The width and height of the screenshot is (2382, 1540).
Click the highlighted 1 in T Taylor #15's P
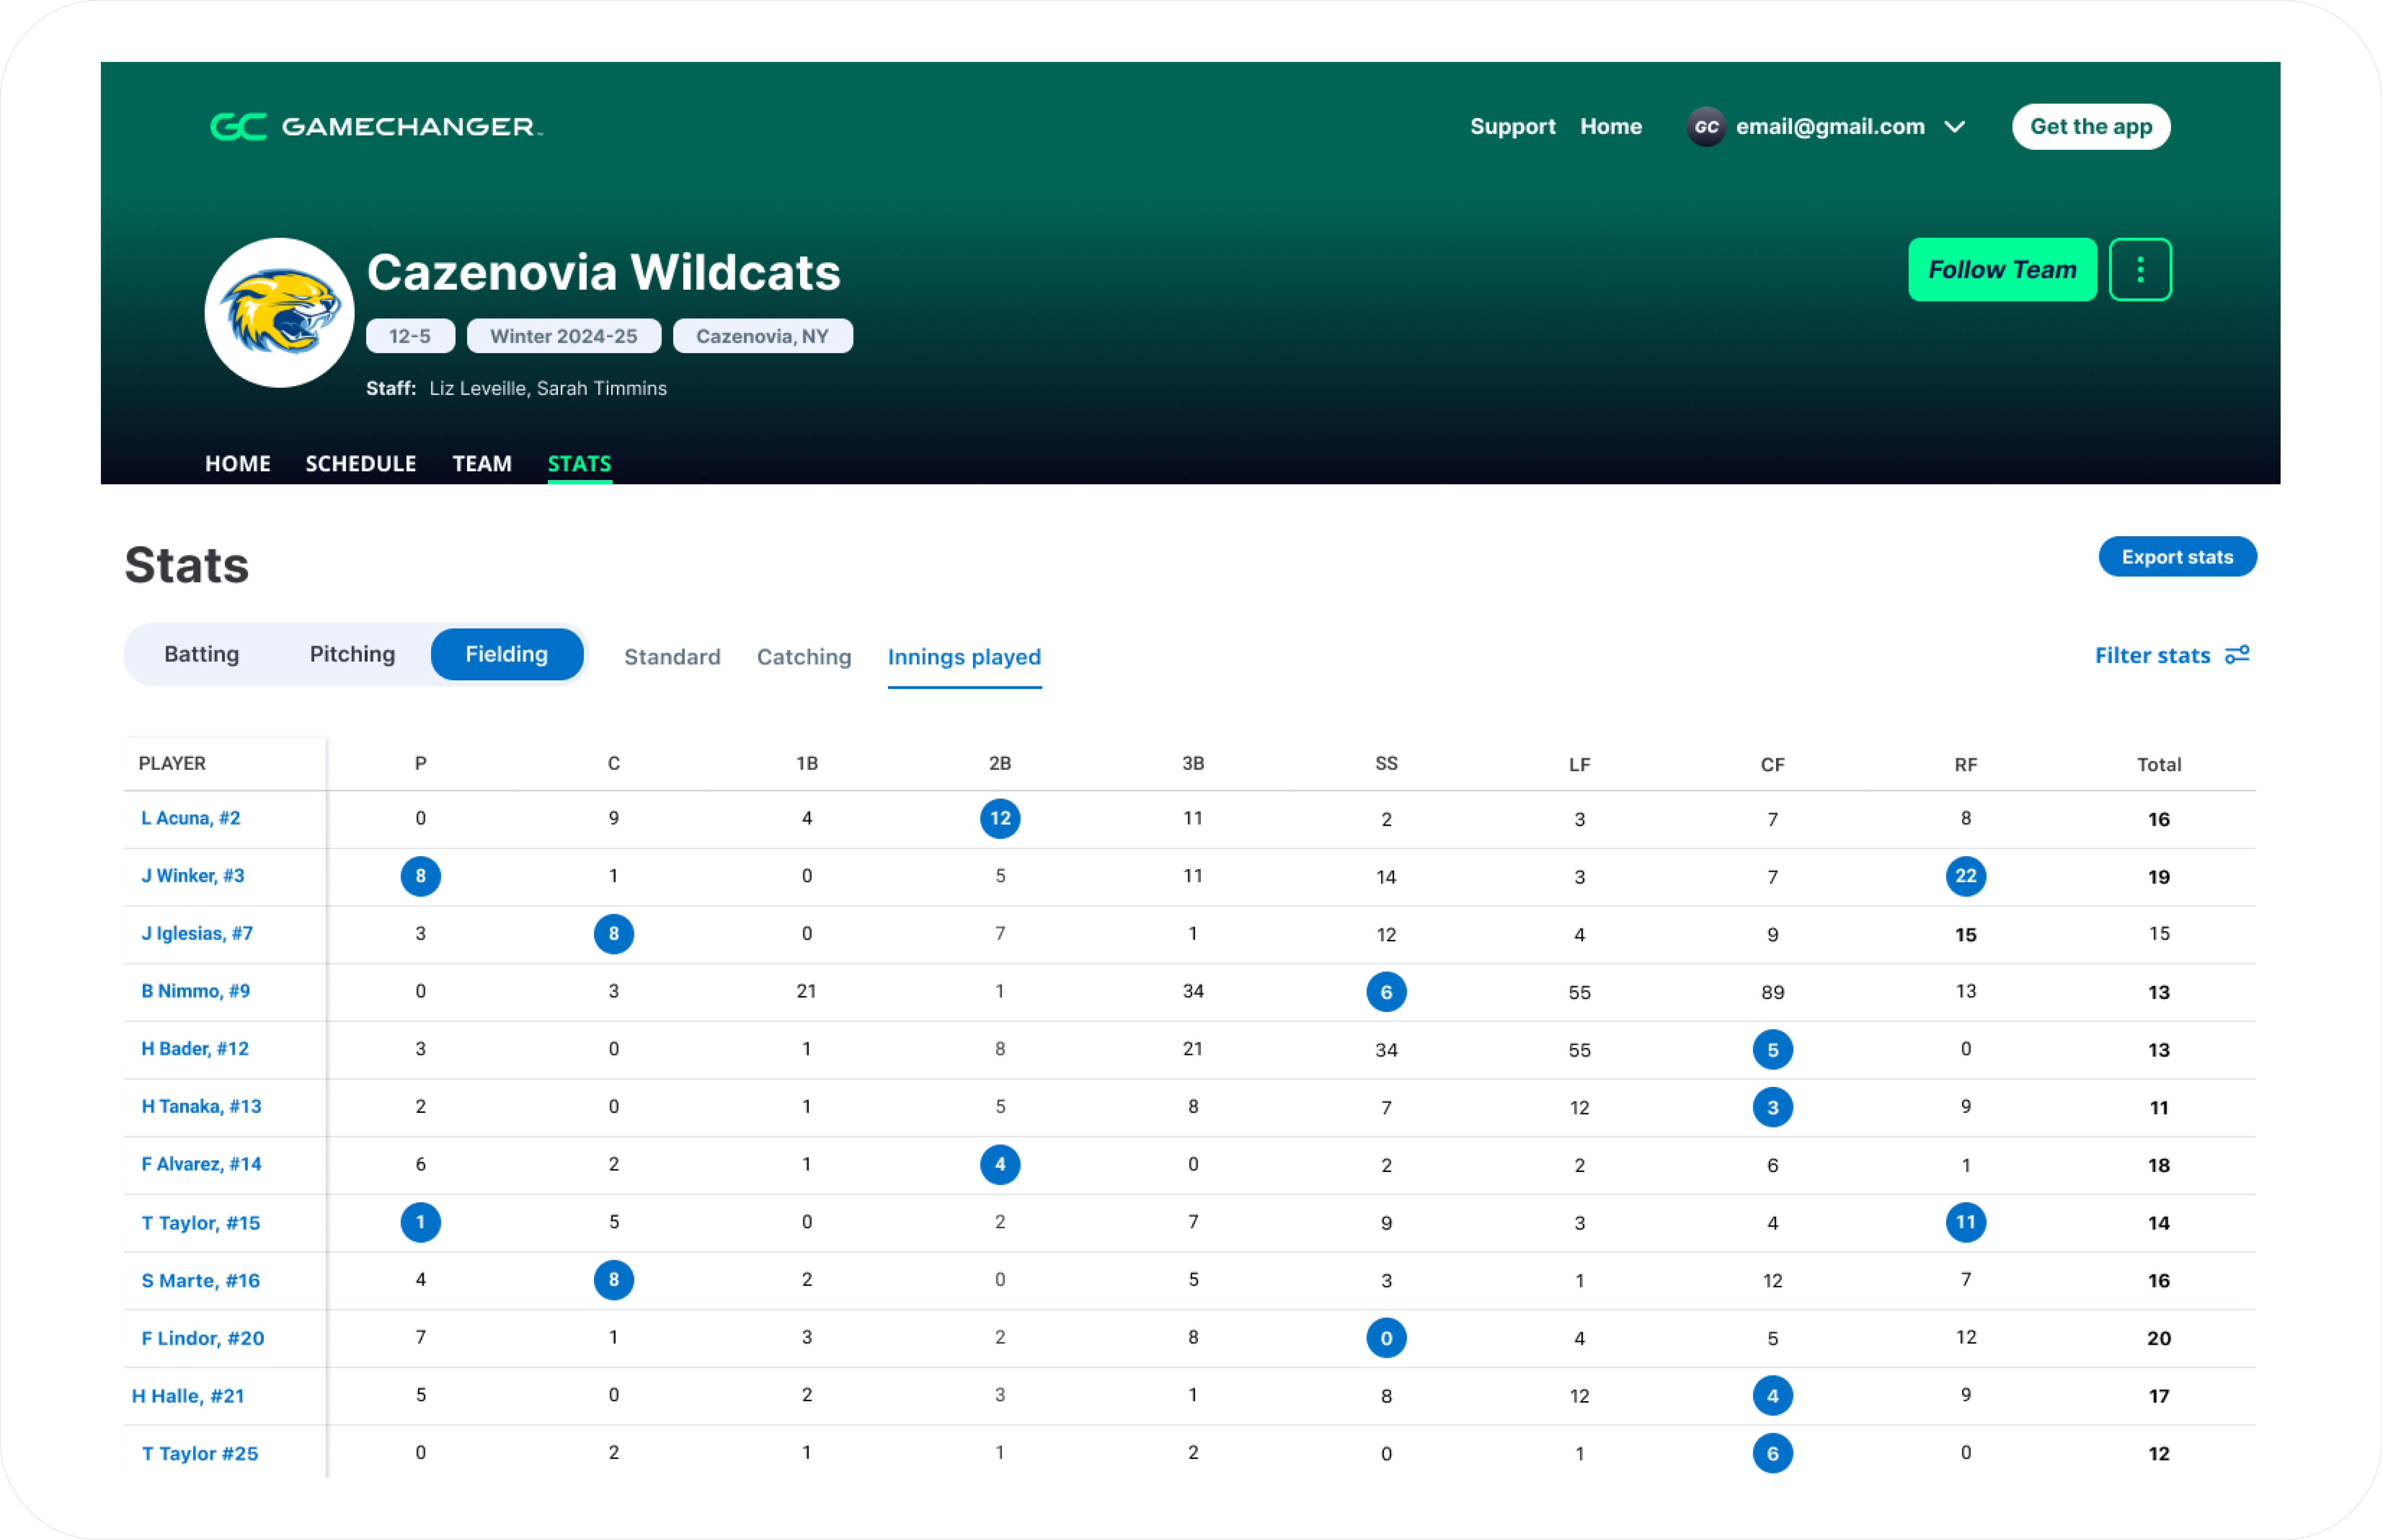tap(421, 1222)
